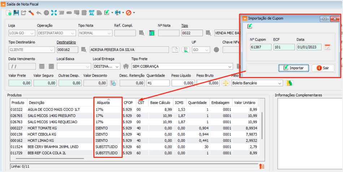
Task: Click the Data field in coupon dialog
Action: pos(309,47)
